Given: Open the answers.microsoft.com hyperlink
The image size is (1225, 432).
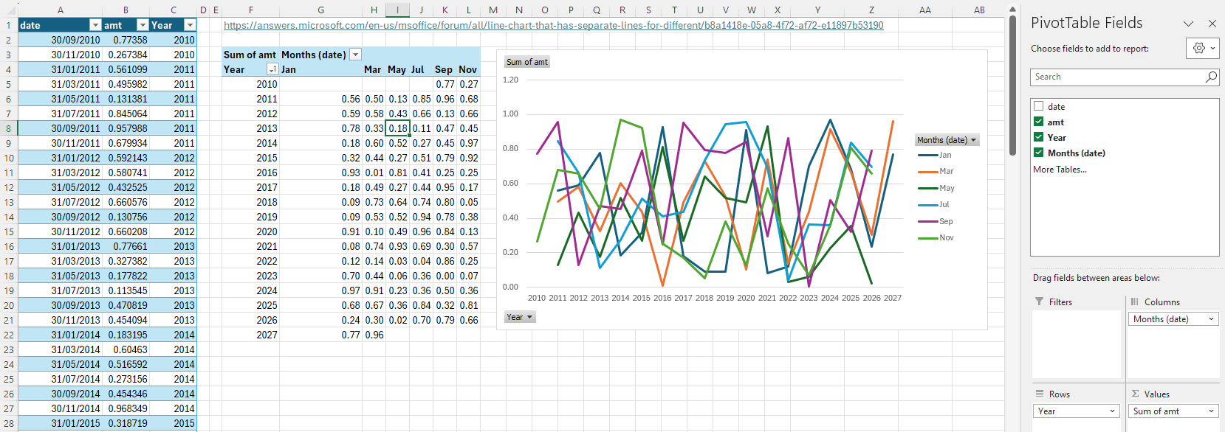Looking at the screenshot, I should (553, 25).
